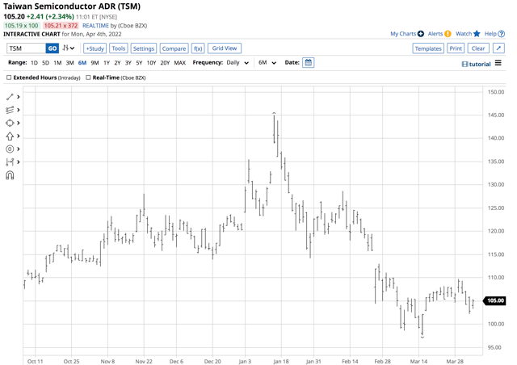Select the channel lines drawing tool
The image size is (517, 365).
[10, 110]
